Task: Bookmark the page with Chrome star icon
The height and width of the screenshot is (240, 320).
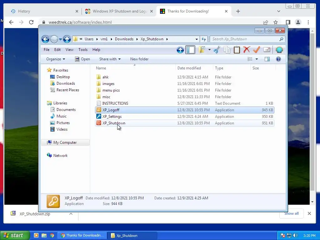Action: point(276,22)
